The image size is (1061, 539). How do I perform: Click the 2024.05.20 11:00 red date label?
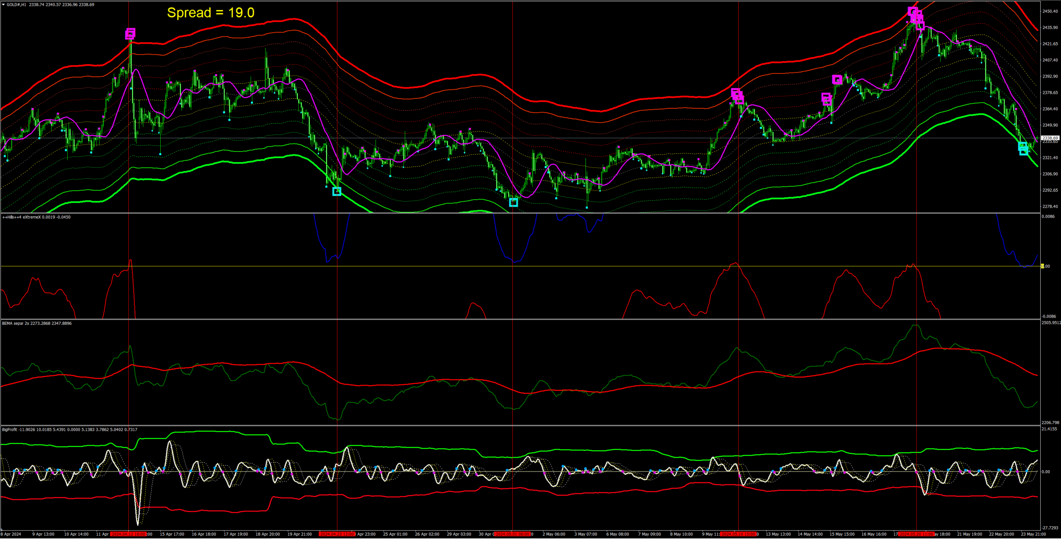[916, 534]
